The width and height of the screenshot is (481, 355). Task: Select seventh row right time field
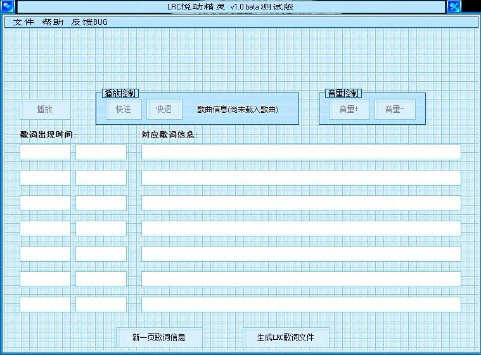(x=101, y=304)
